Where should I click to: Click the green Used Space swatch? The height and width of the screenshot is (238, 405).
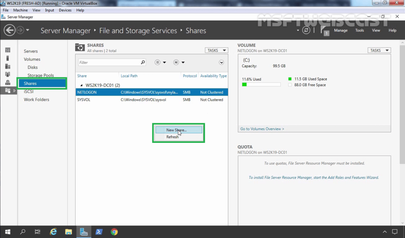290,79
